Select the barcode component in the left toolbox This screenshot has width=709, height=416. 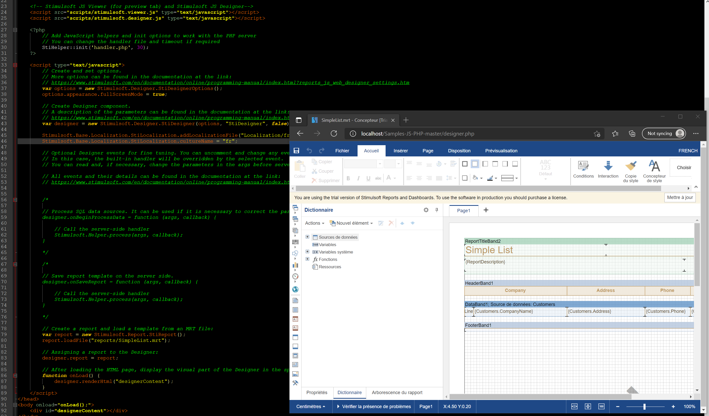[x=295, y=242]
